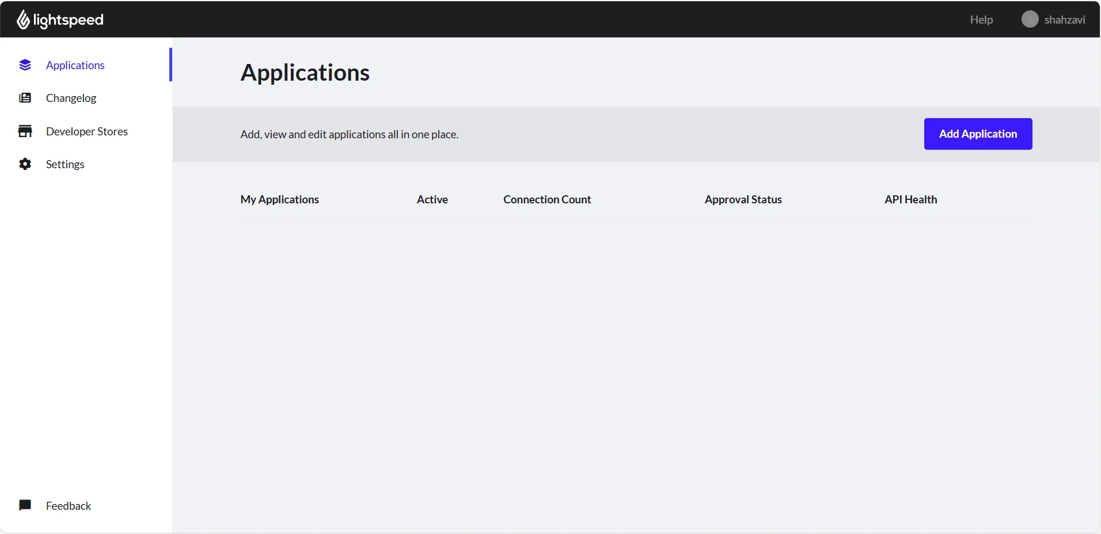Click the 'Add, view and edit applications' description
The width and height of the screenshot is (1101, 534).
(x=349, y=134)
